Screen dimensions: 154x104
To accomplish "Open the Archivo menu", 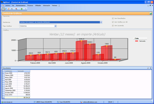I will click(8, 6).
